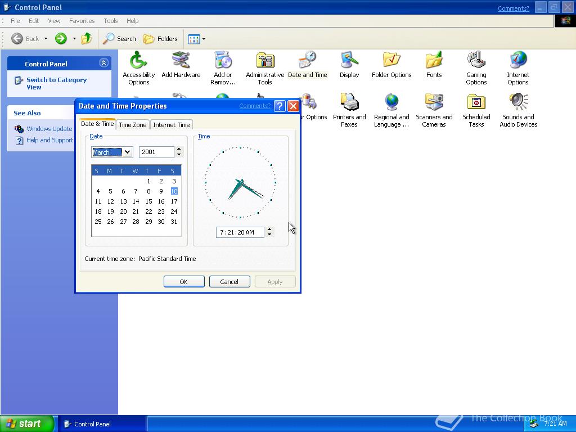
Task: Click the Search toolbar button
Action: point(119,39)
